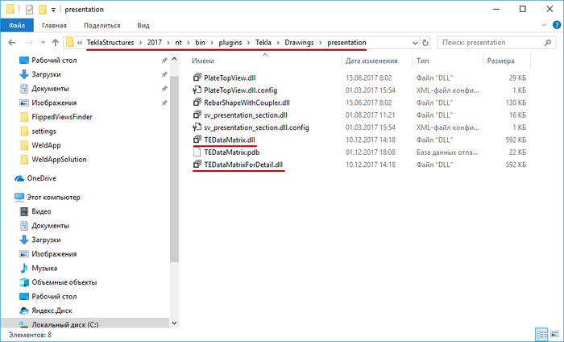Click the Back navigation arrow
Screen dimensions: 564x342
12,43
